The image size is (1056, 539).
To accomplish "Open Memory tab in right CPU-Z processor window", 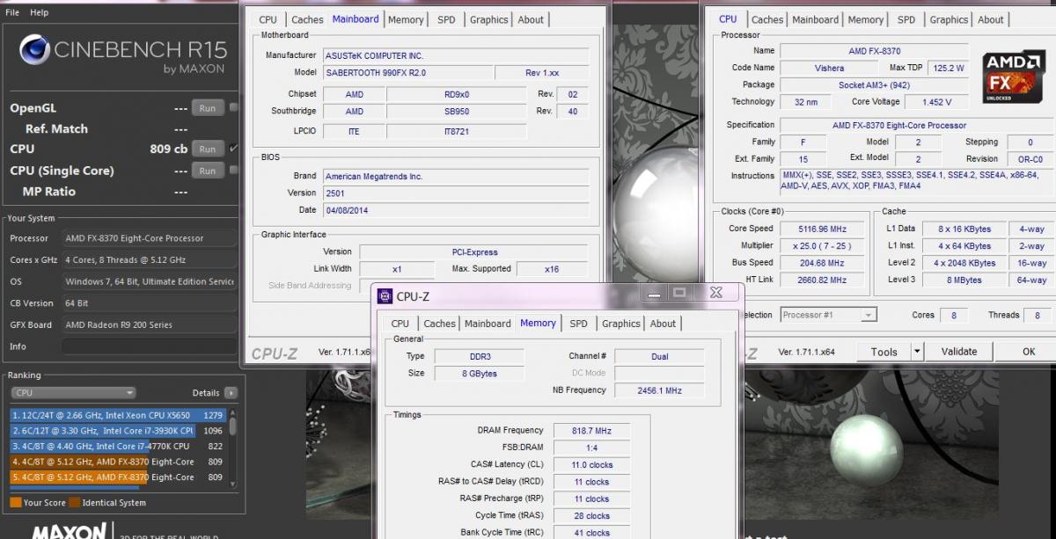I will [866, 19].
